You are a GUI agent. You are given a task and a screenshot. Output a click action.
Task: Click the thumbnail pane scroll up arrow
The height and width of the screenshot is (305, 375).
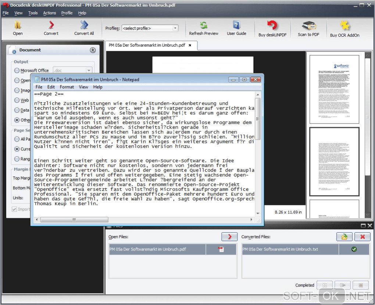click(368, 55)
